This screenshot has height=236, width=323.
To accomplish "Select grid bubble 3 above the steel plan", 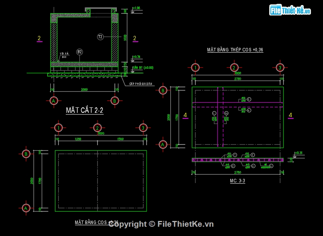I will coord(280,68).
